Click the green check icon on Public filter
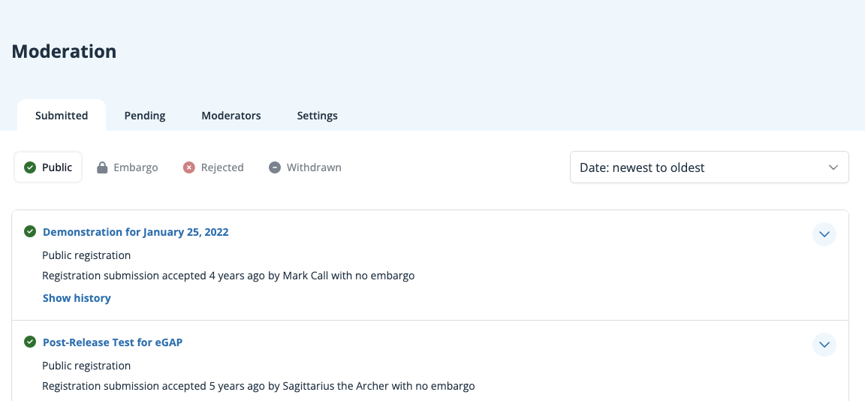Viewport: 865px width, 401px height. [x=30, y=167]
